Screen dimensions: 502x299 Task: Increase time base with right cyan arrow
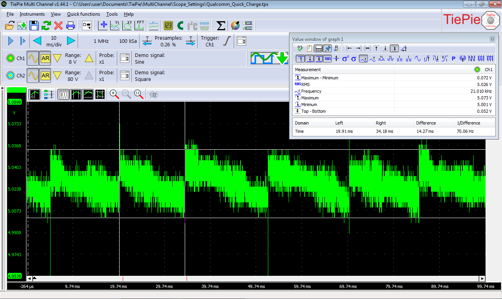point(71,40)
